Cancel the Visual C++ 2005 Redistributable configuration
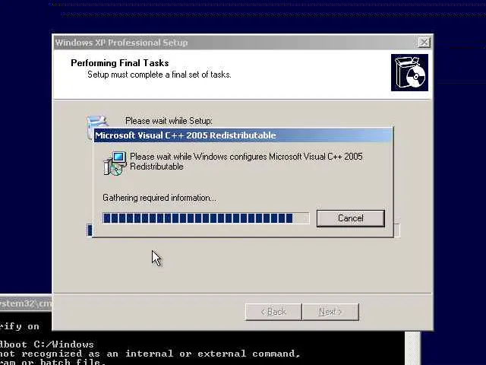Image resolution: width=486 pixels, height=365 pixels. 351,218
